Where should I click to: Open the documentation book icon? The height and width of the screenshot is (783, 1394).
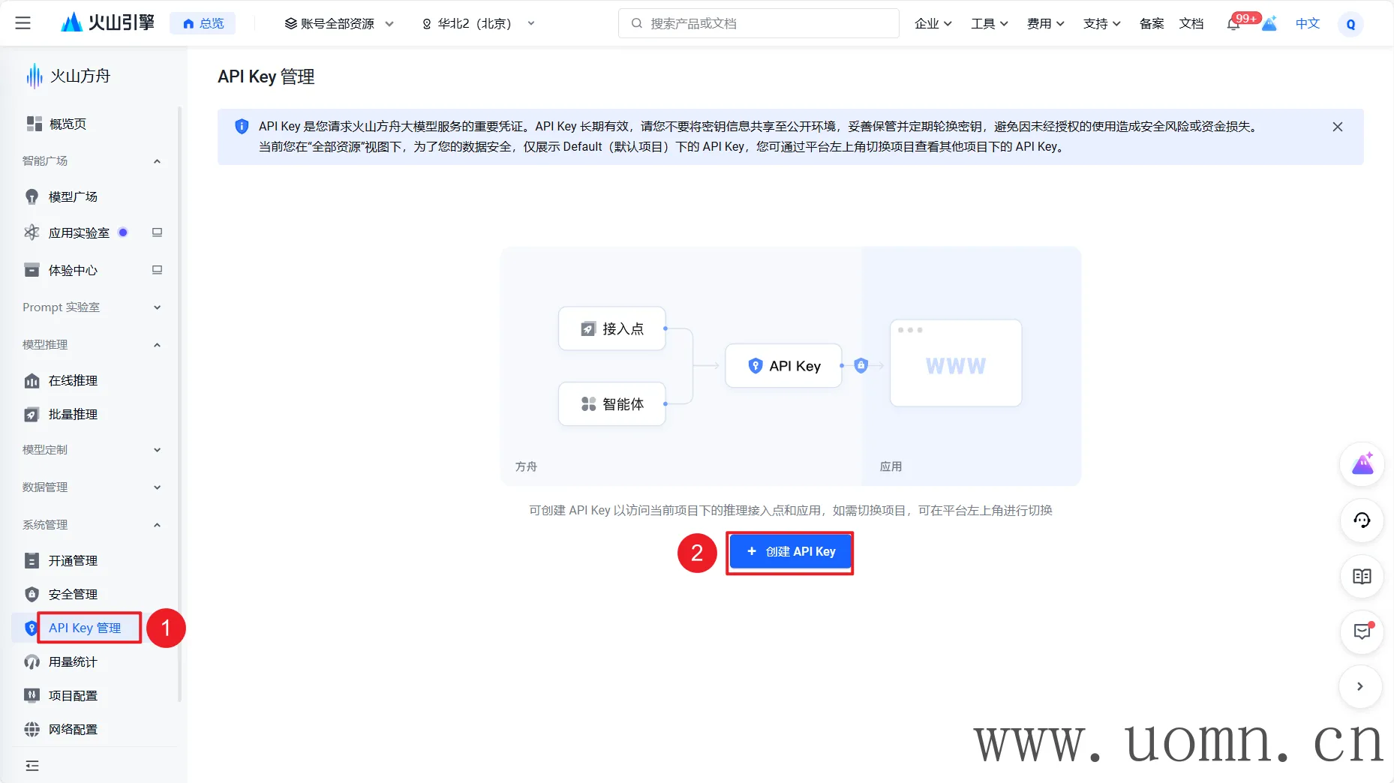tap(1362, 576)
